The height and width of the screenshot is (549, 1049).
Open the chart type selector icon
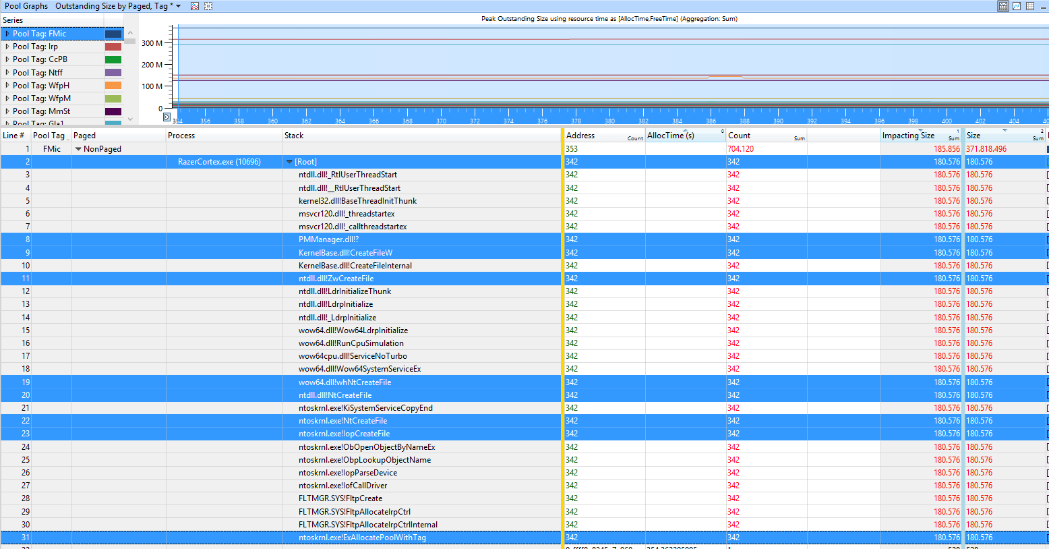[195, 6]
